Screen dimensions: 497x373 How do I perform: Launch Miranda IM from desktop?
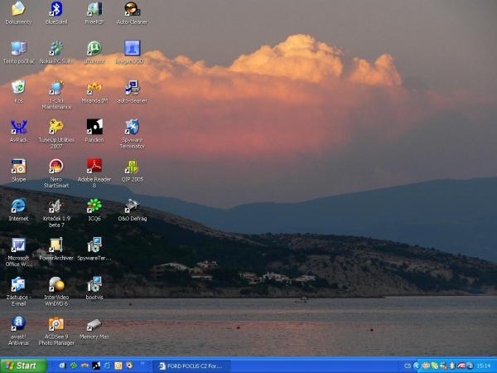(94, 88)
